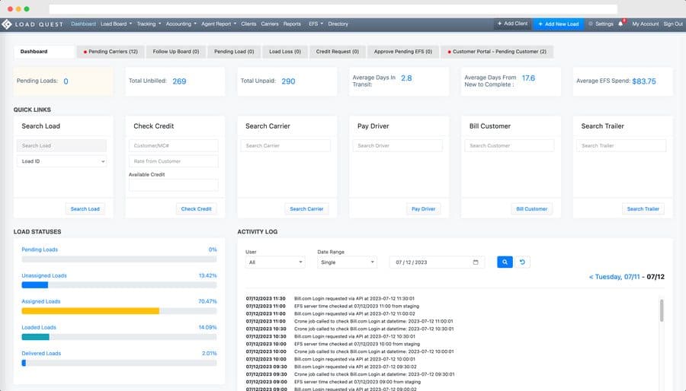Image resolution: width=686 pixels, height=391 pixels.
Task: Open the Unassigned Loads status link
Action: pos(44,276)
